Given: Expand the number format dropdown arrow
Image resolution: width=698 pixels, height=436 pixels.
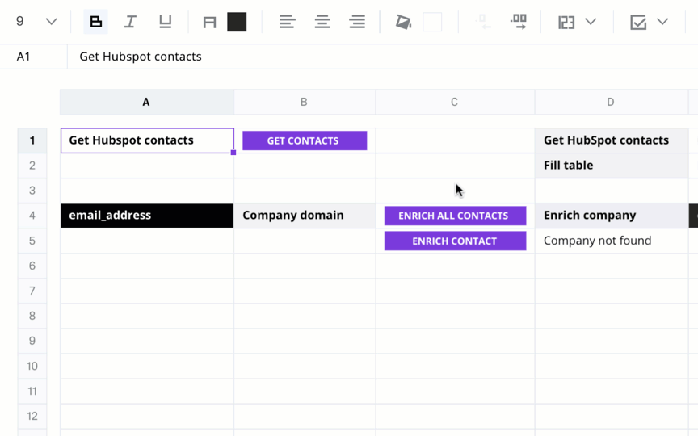Looking at the screenshot, I should point(591,22).
